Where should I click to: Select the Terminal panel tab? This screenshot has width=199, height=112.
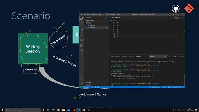click(138, 57)
